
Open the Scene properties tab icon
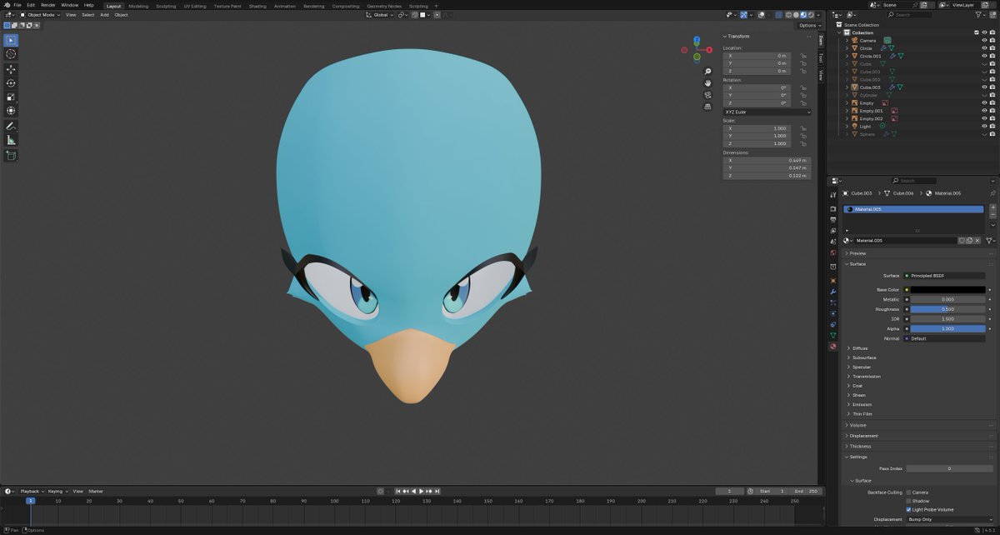832,242
